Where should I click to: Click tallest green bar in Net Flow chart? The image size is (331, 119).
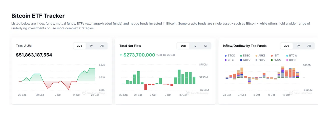pyautogui.click(x=179, y=77)
